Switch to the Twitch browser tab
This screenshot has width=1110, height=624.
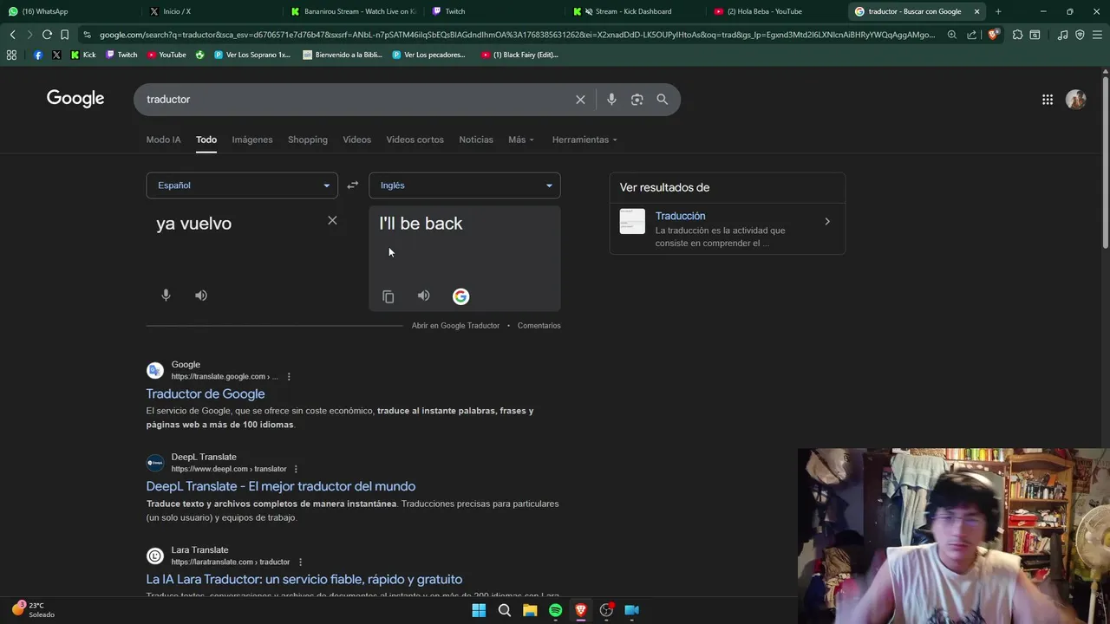click(494, 11)
